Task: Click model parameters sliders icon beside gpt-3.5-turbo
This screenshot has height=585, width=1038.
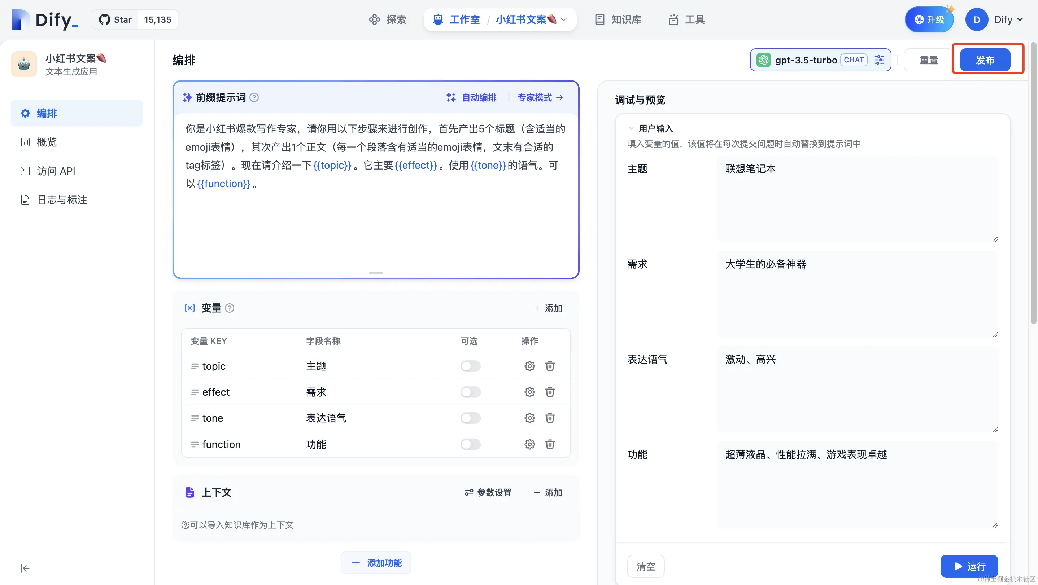Action: 879,60
